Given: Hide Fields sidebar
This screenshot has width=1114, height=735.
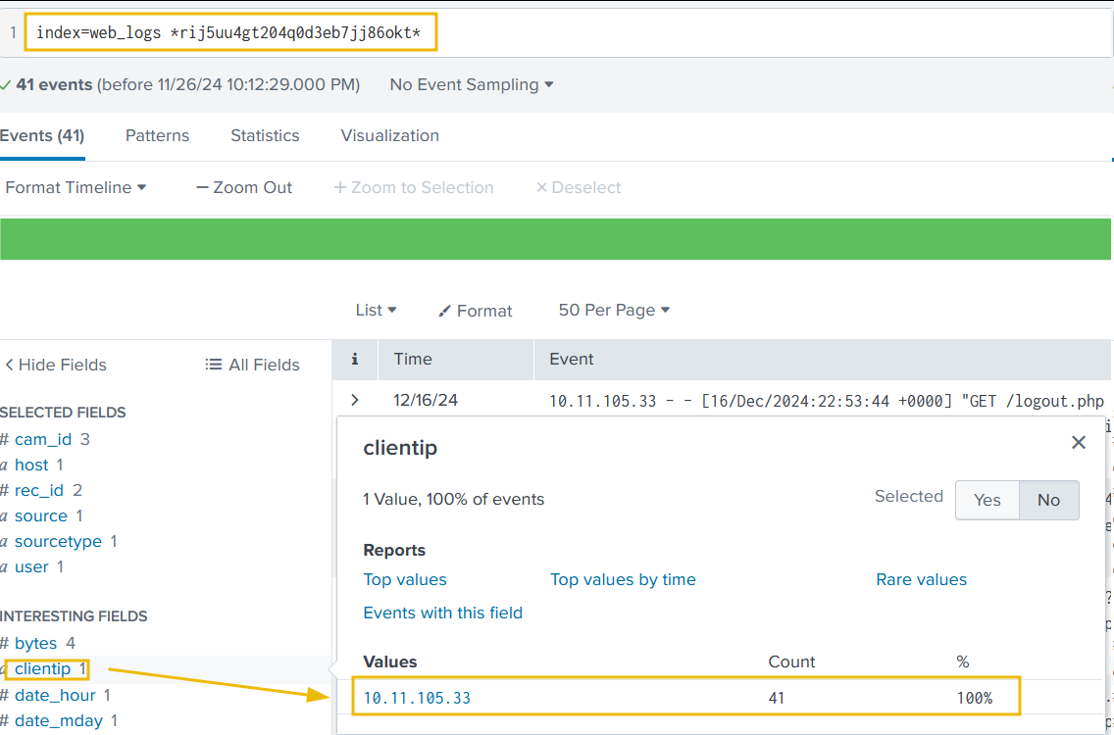Looking at the screenshot, I should (x=55, y=365).
